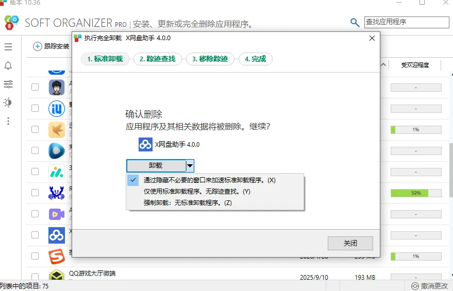Click the Soft Organizer logo icon
Screen dimensions: 453x291
(x=11, y=22)
